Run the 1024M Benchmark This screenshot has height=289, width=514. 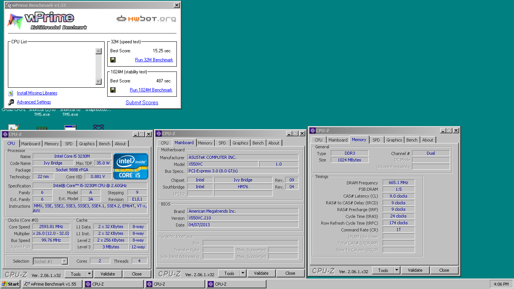151,90
